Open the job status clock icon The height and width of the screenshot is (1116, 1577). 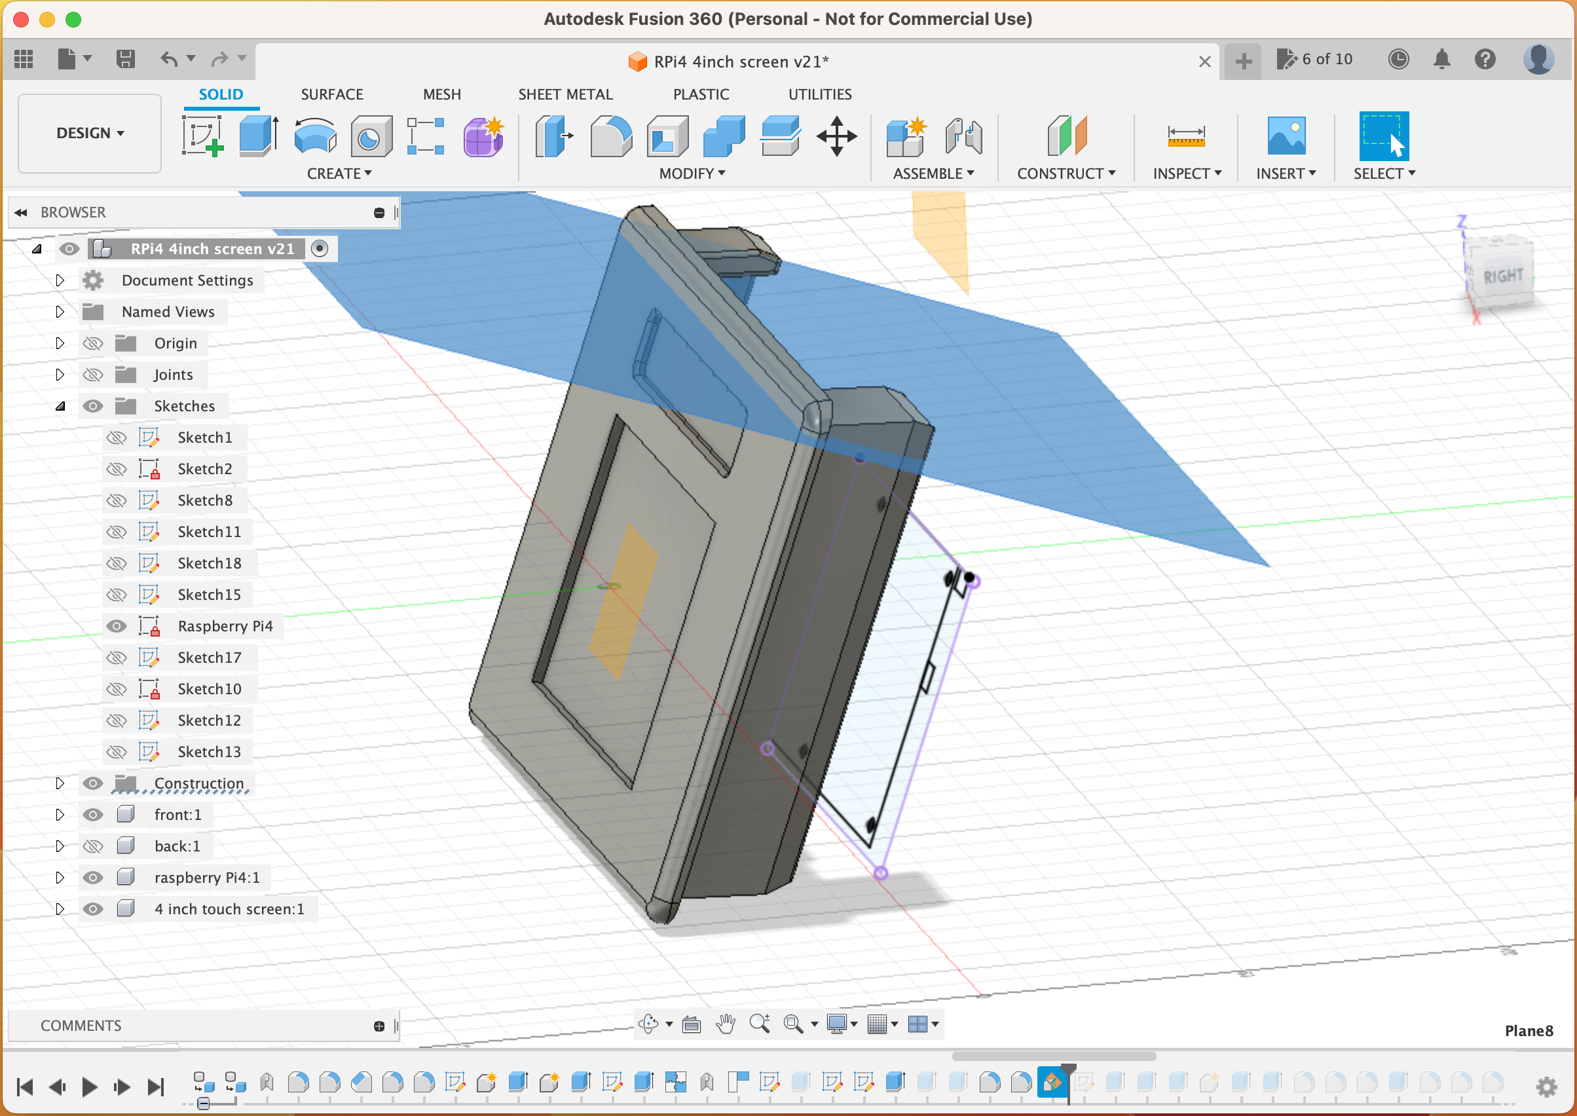coord(1398,59)
